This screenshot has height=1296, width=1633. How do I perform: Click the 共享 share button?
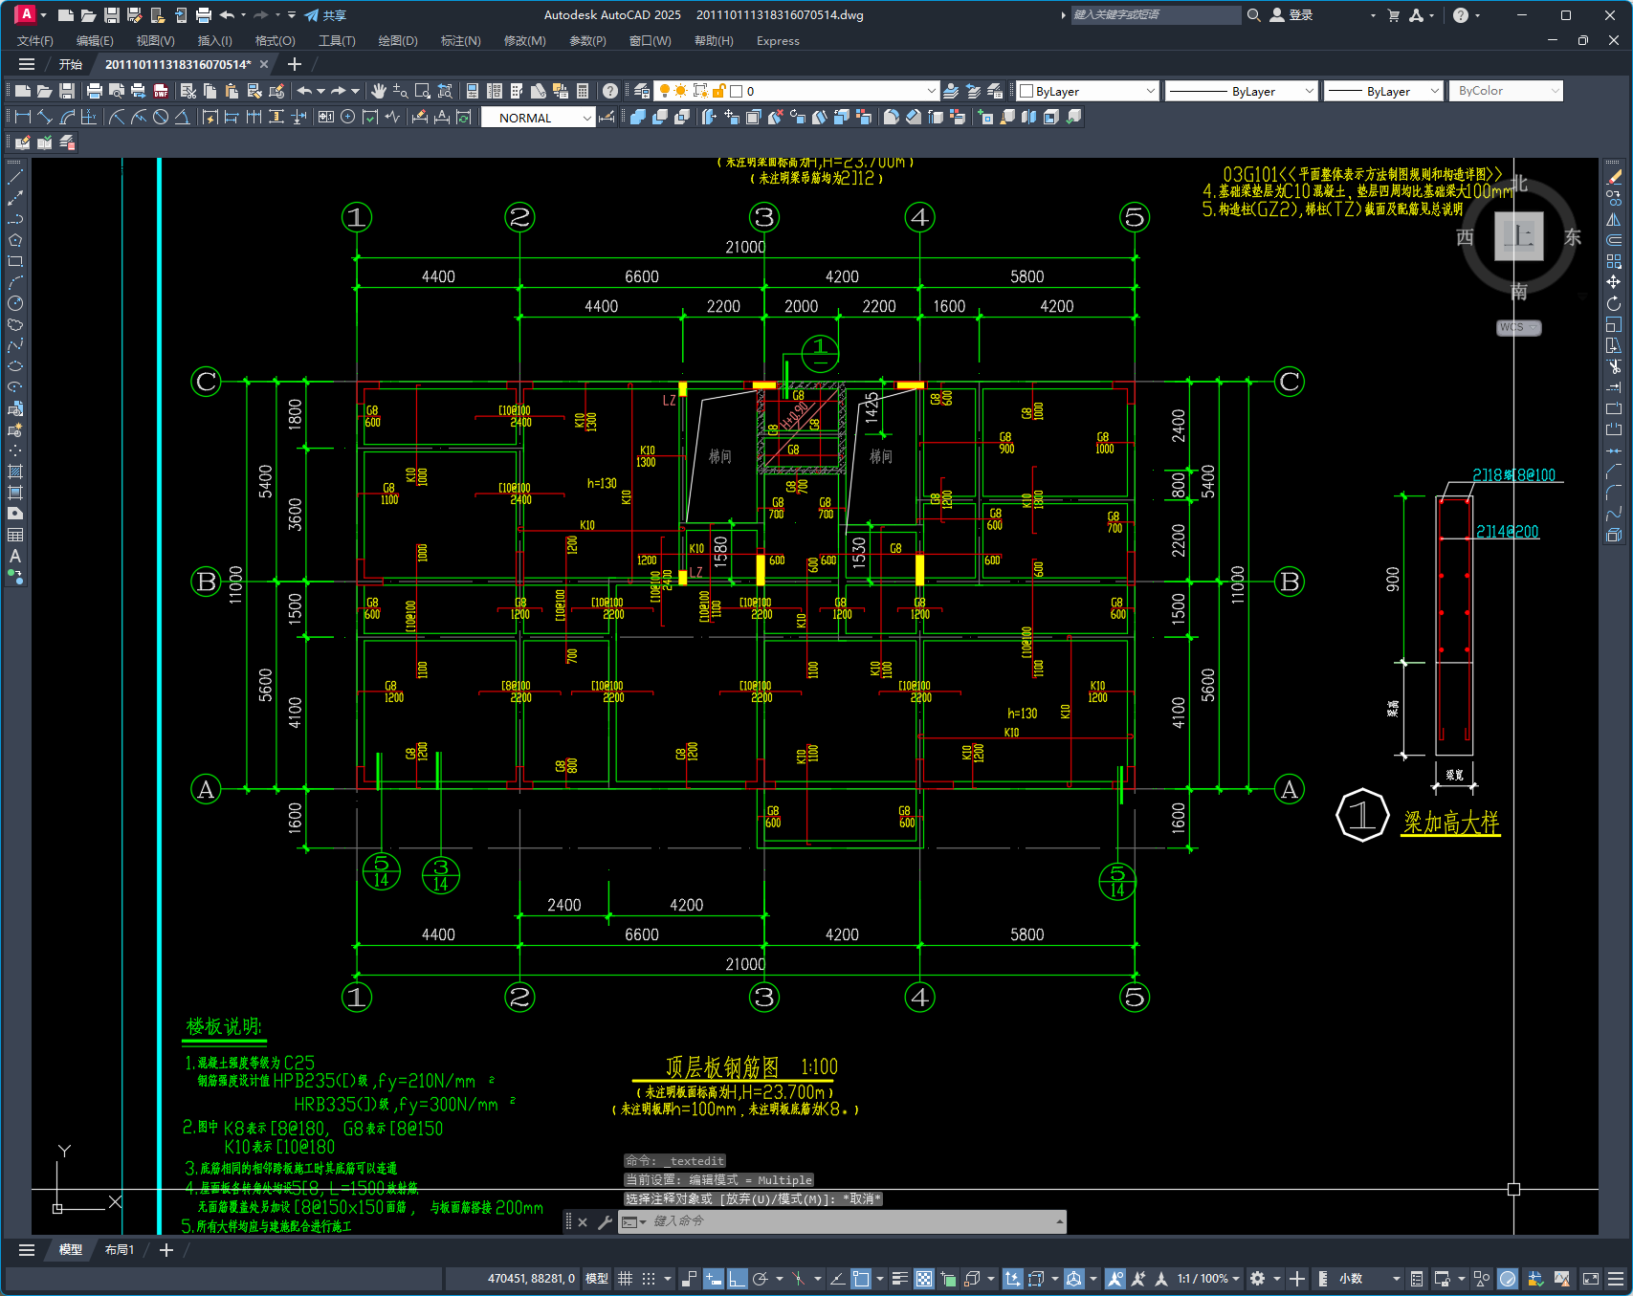coord(325,15)
